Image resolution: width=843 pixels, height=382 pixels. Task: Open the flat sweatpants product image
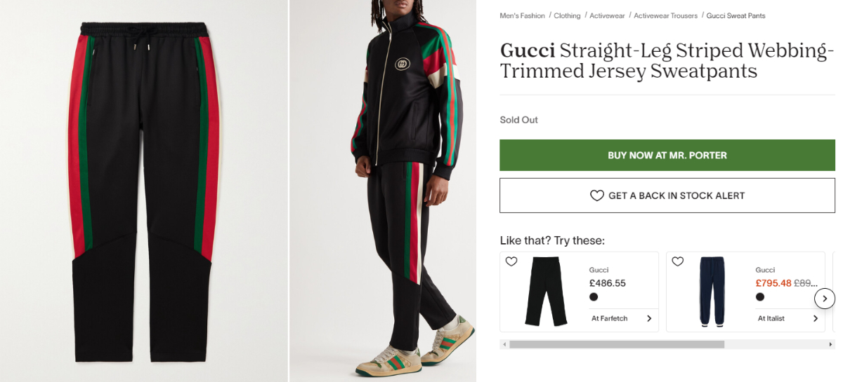144,191
